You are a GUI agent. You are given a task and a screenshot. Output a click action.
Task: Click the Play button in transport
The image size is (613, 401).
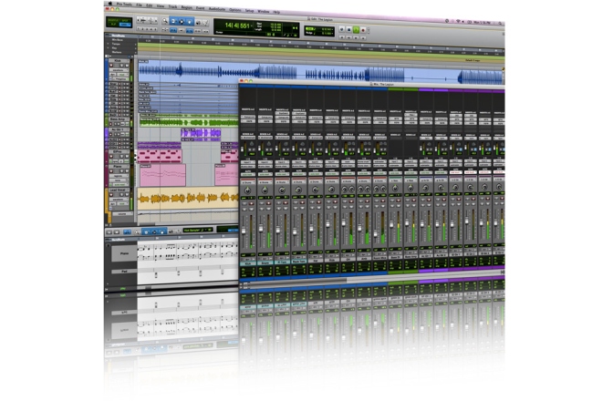356,30
